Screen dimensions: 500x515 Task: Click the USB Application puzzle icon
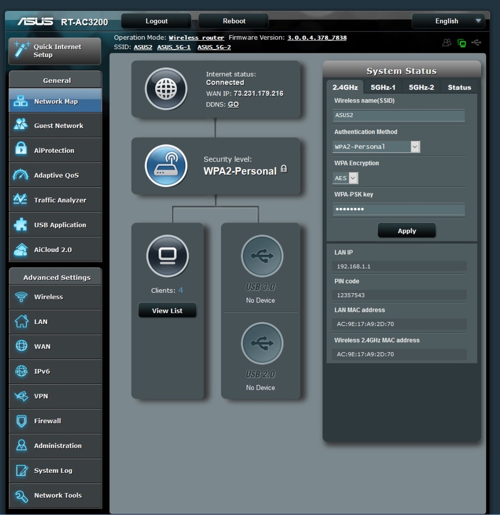(x=21, y=224)
